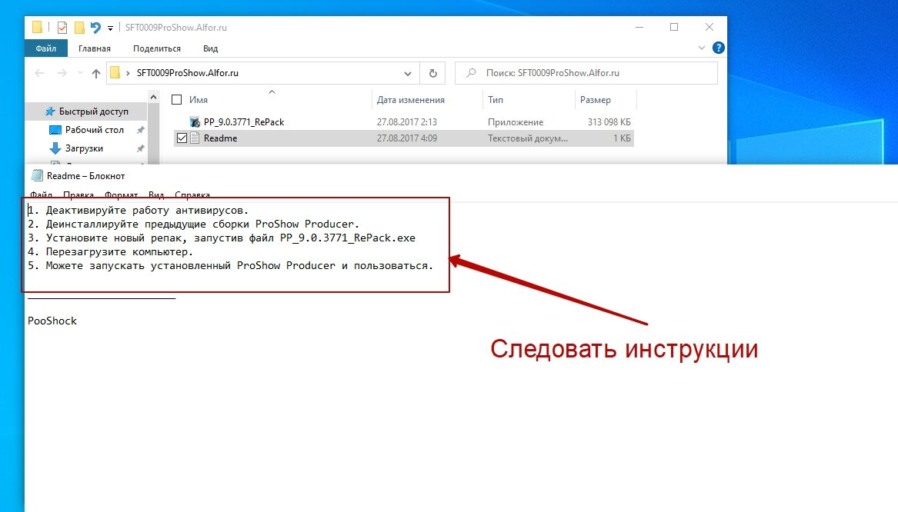898x512 pixels.
Task: Sort files by Тип column
Action: click(496, 99)
